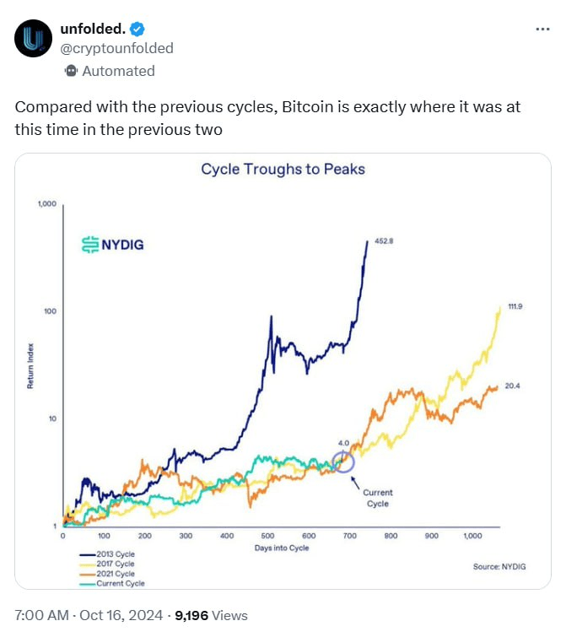
Task: Click the "Days into Cycle" axis label
Action: [x=283, y=548]
